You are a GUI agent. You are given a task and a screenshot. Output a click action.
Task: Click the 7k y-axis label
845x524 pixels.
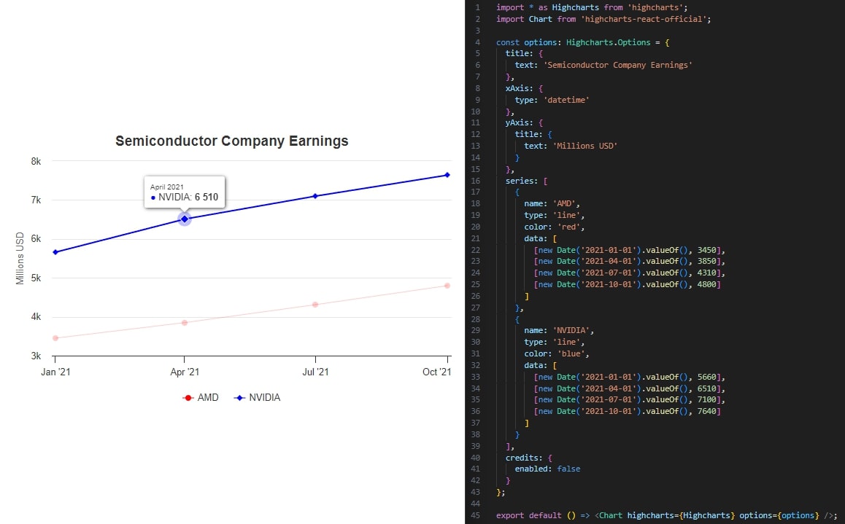36,200
